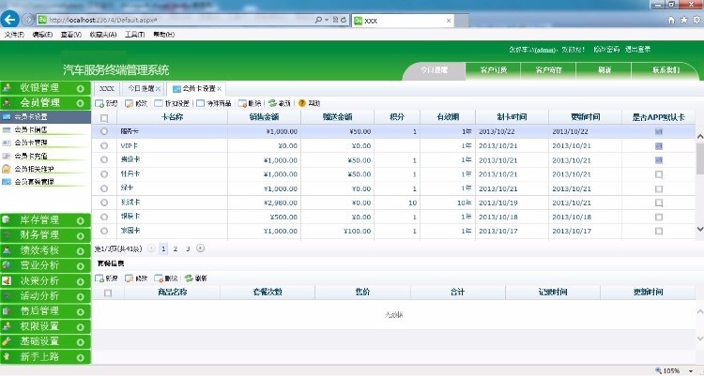
Task: Switch to the 今日提醒 tab
Action: (138, 88)
